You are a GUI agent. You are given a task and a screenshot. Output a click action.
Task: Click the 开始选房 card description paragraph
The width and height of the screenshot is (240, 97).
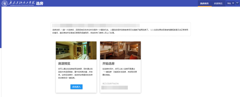[119, 72]
